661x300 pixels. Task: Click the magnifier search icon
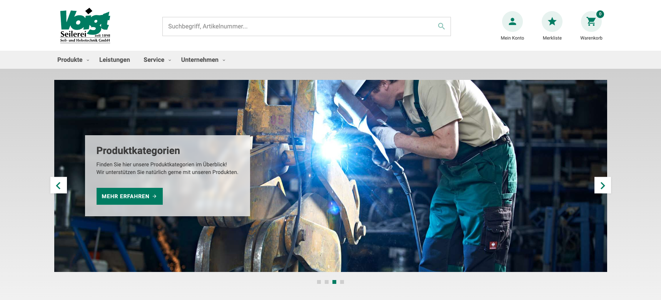(441, 26)
